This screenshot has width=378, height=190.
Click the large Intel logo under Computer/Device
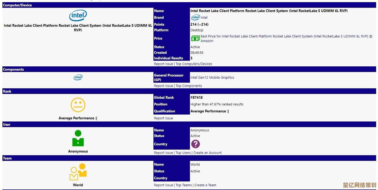(78, 16)
